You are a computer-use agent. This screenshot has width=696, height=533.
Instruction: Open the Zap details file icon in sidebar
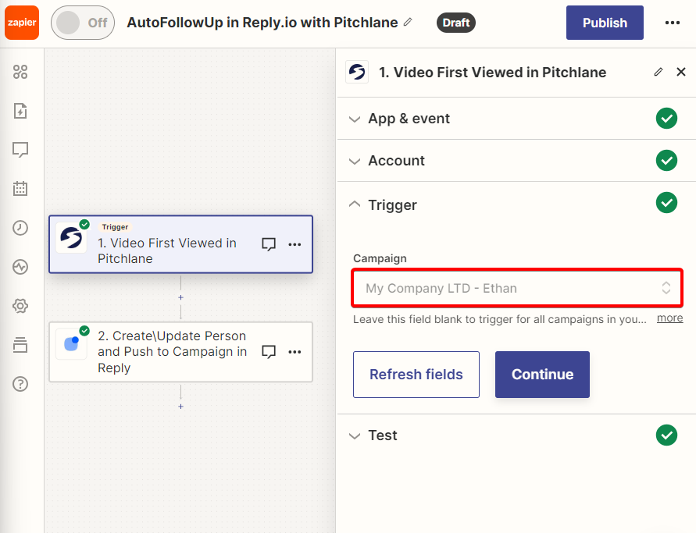(x=20, y=111)
